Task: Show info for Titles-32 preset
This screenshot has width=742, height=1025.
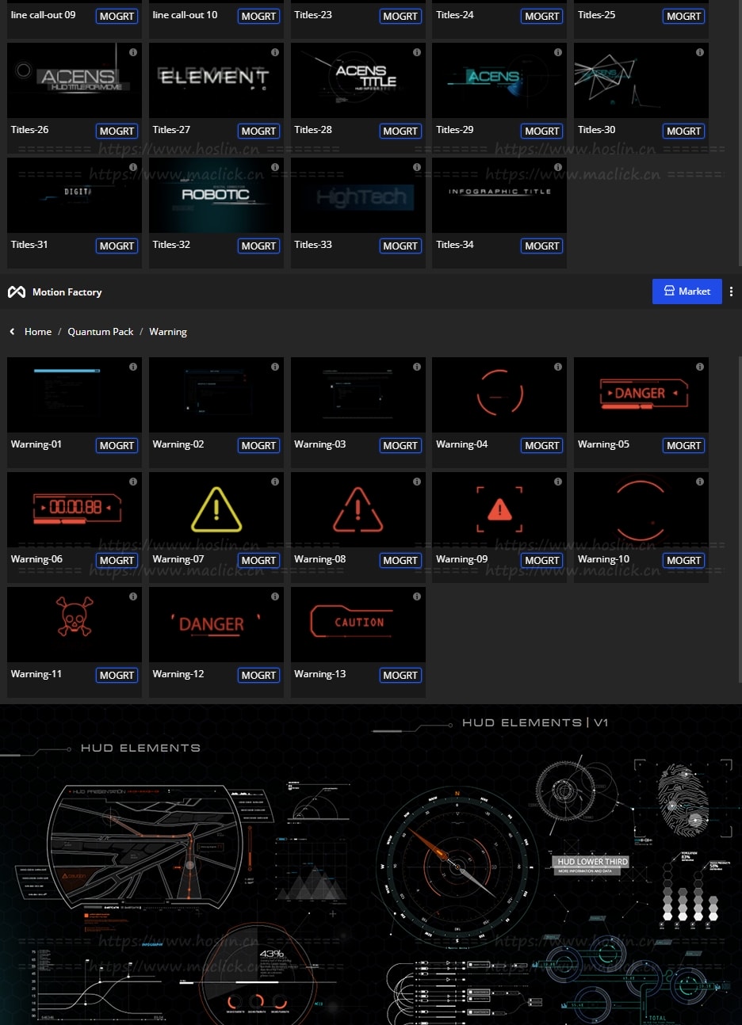Action: (x=275, y=167)
